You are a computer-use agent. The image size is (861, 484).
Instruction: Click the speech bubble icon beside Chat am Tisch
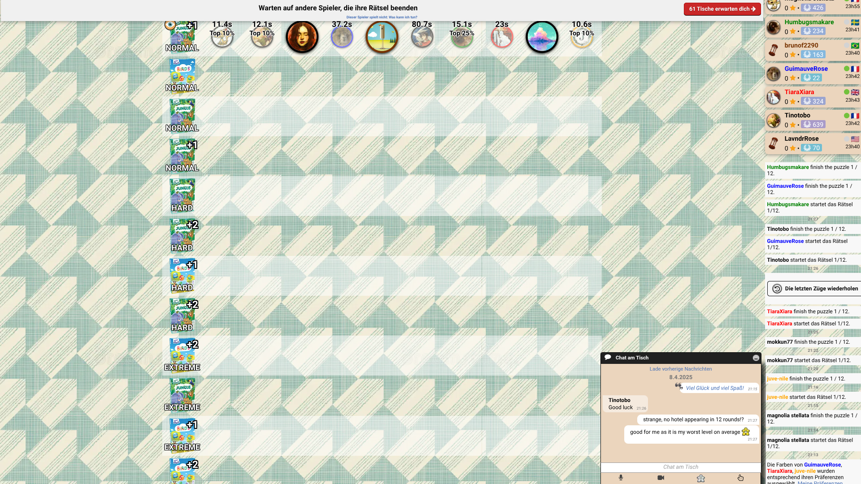[608, 357]
